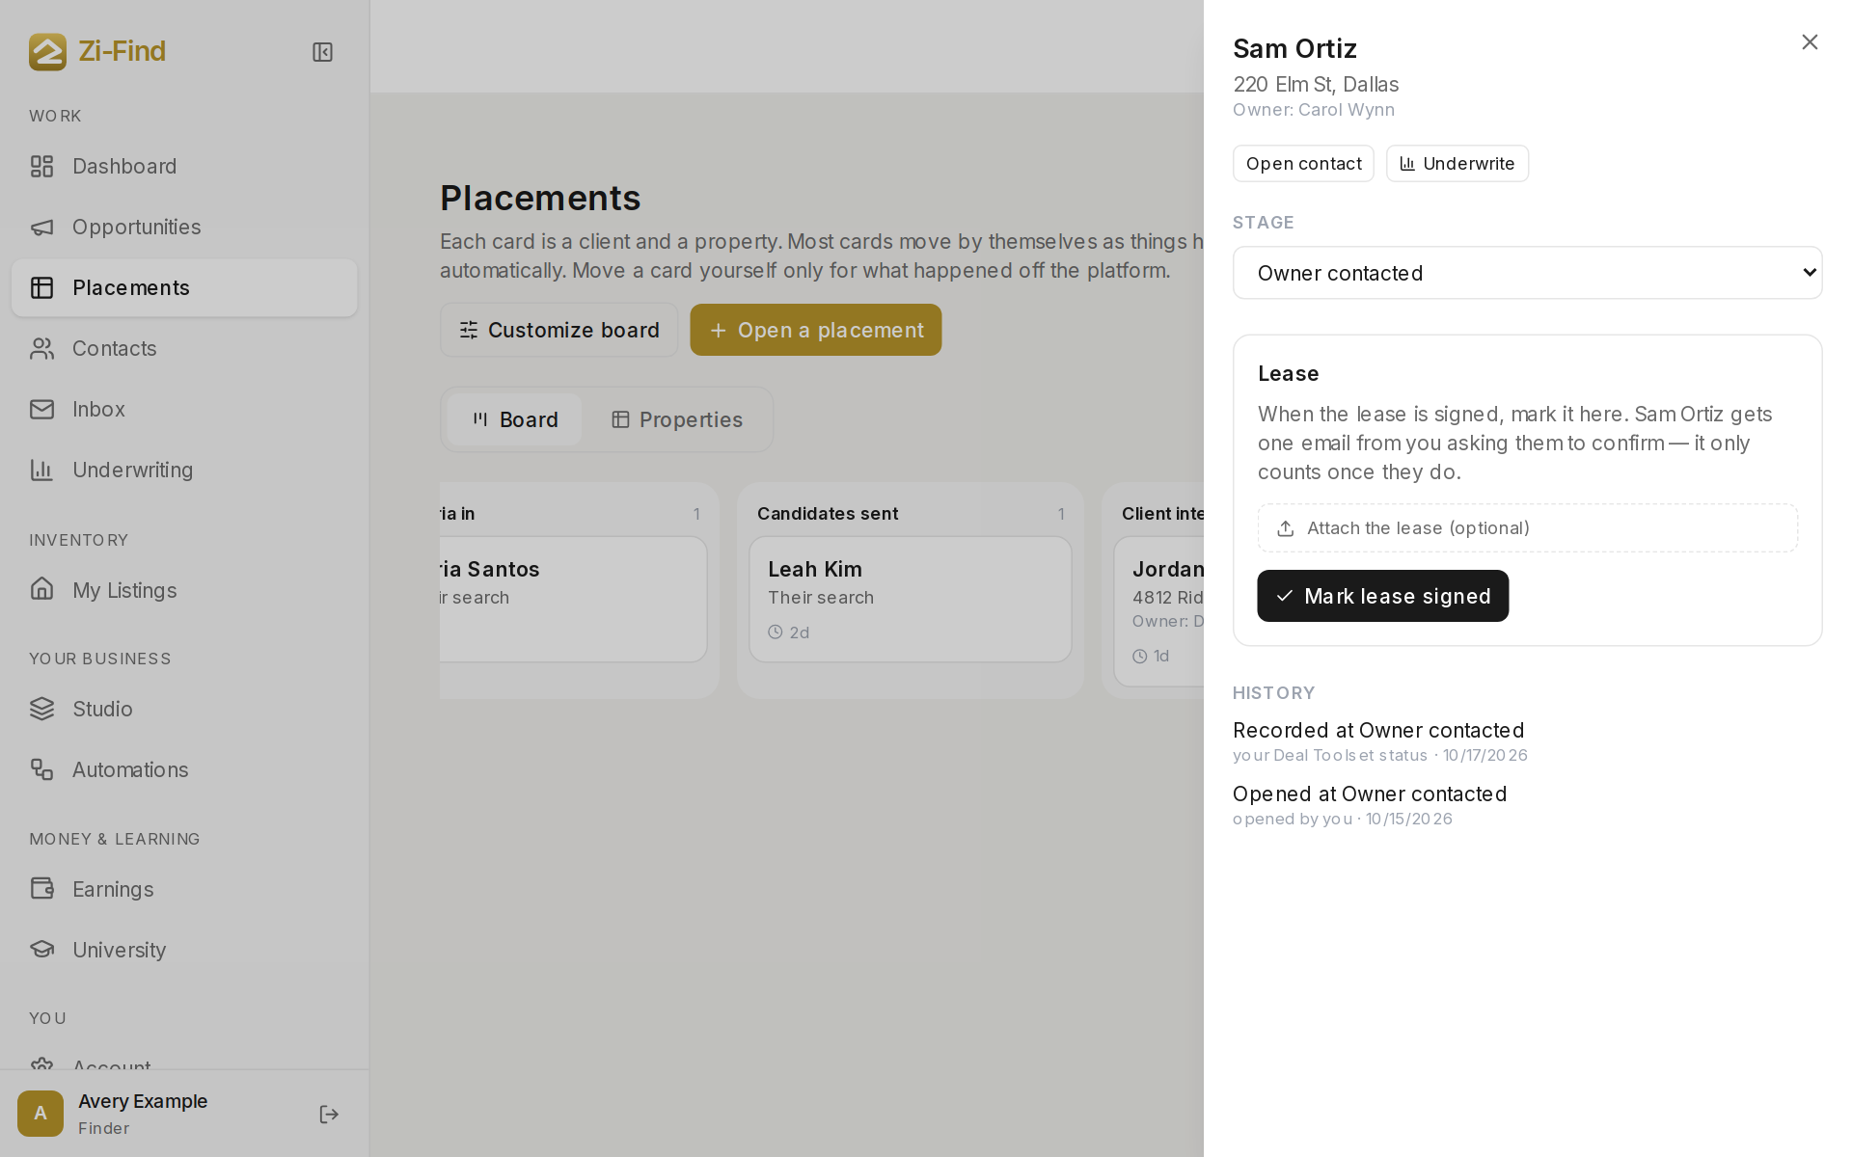The width and height of the screenshot is (1852, 1157).
Task: Click the My Listings house icon
Action: (x=41, y=589)
